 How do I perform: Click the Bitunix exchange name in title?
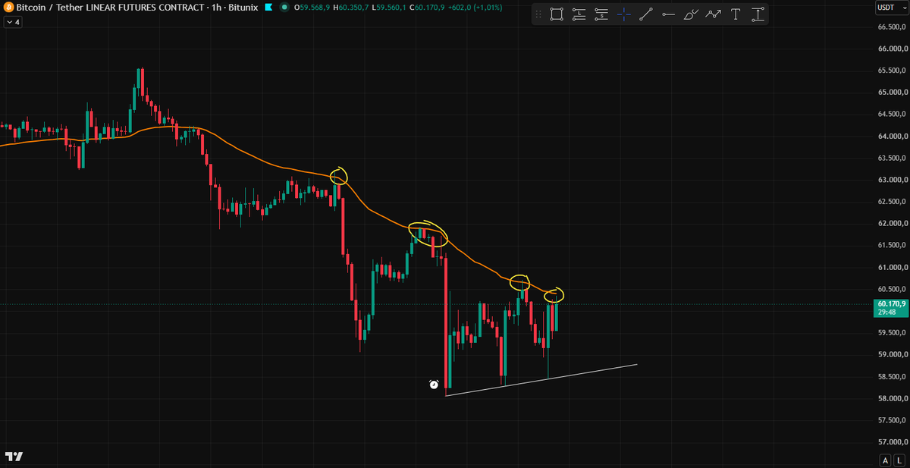243,8
